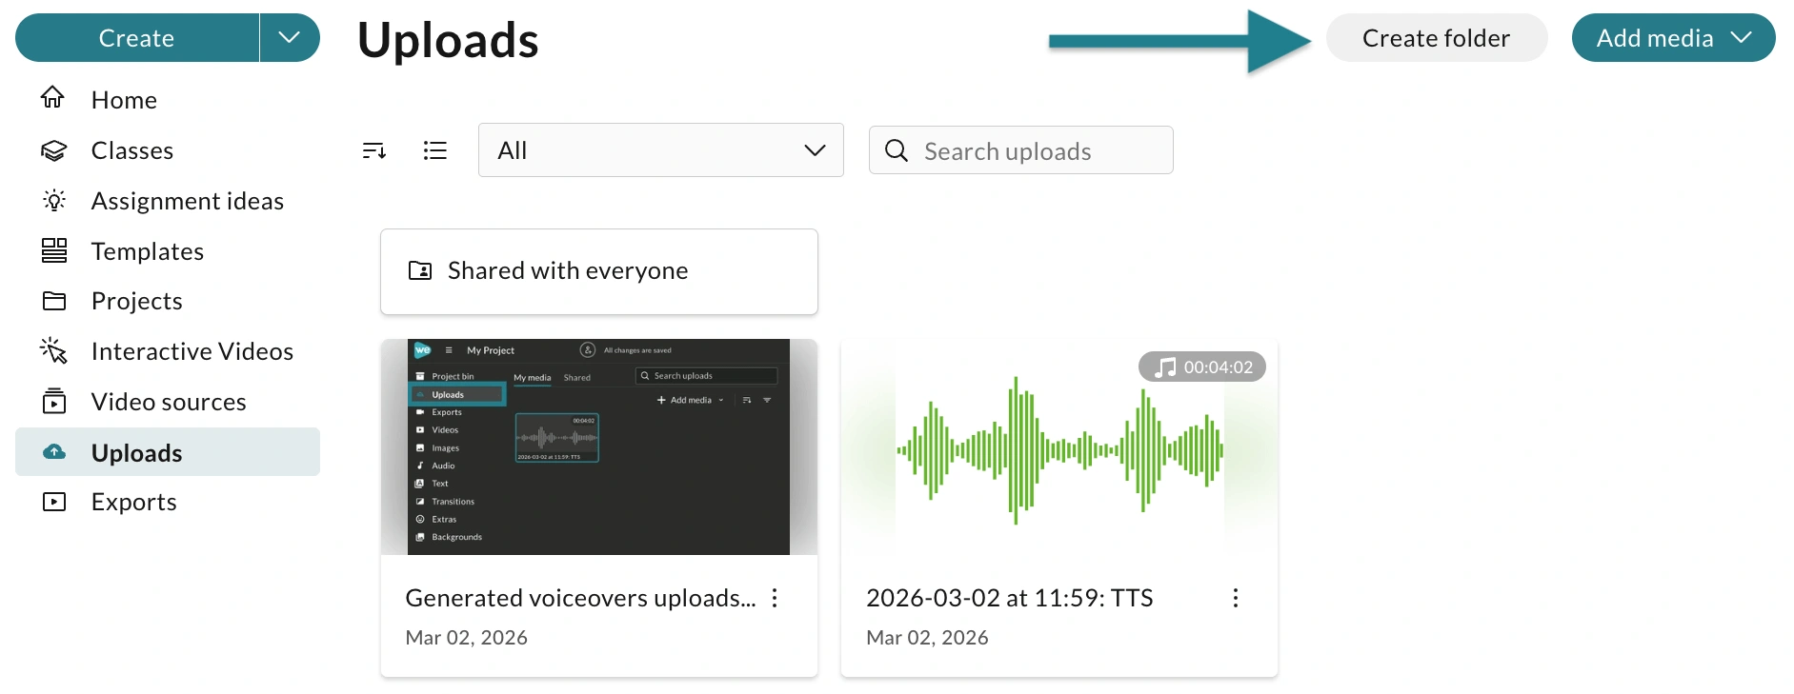Open Generated voiceovers uploads thumbnail
1794x694 pixels.
pyautogui.click(x=599, y=446)
